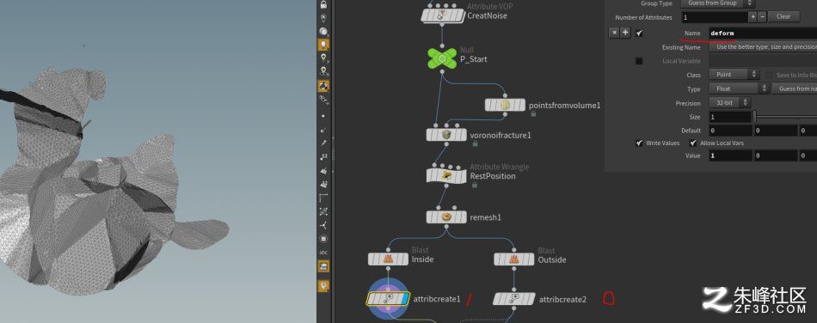This screenshot has height=323, width=817.
Task: Click the Name field containing deform
Action: (x=762, y=34)
